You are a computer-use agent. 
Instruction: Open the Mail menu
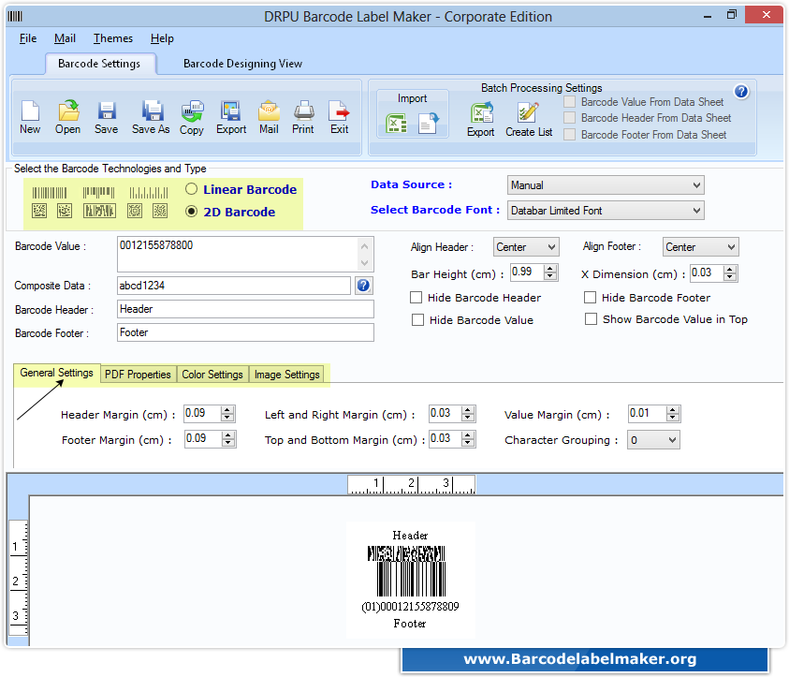[65, 38]
